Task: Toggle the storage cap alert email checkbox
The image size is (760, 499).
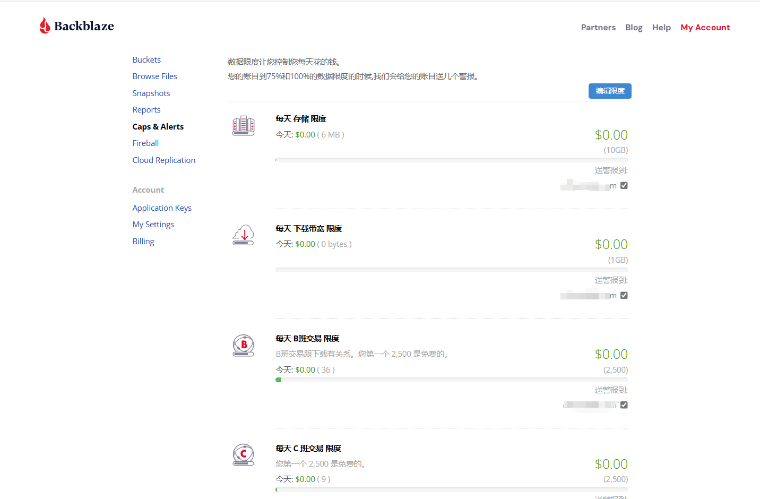Action: coord(624,185)
